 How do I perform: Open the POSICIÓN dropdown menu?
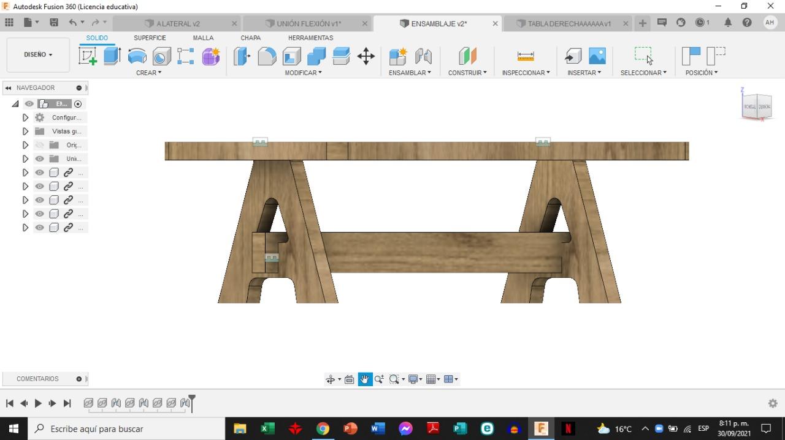(x=702, y=73)
